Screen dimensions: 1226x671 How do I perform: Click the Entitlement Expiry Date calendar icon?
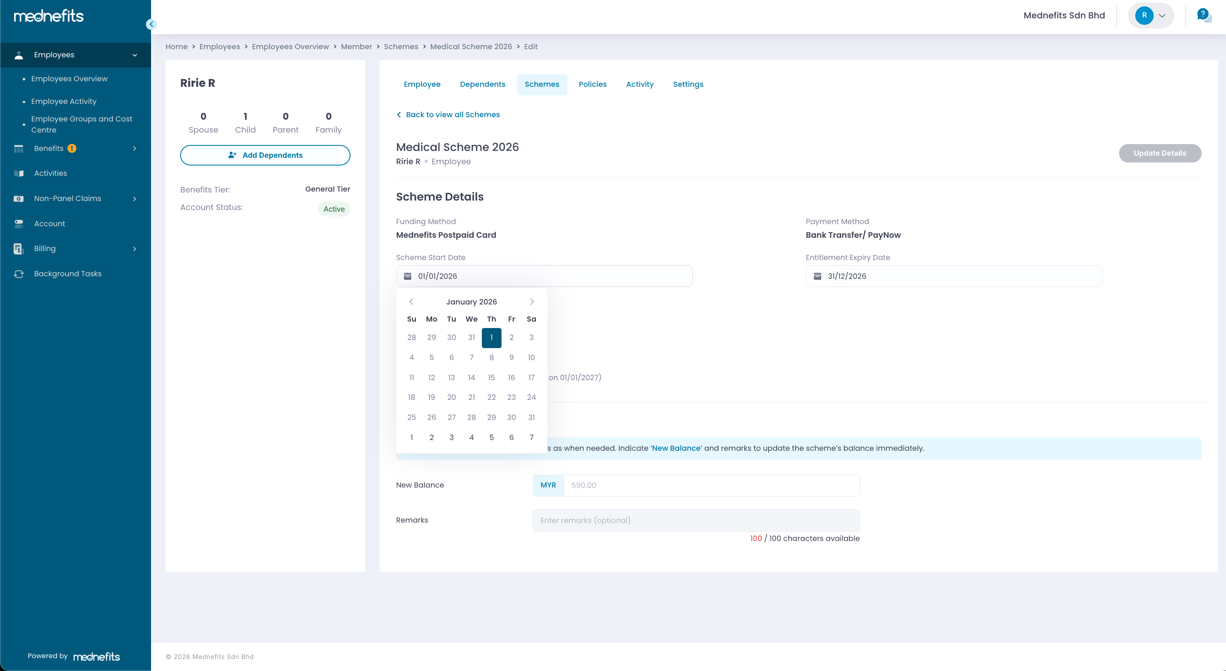tap(817, 276)
